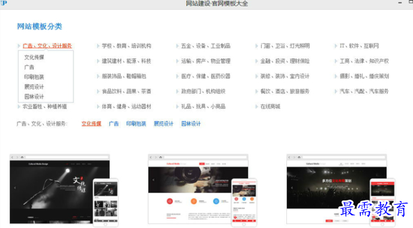
Task: Open the 门窗、卫浴、灯光照明 category
Action: [x=285, y=46]
